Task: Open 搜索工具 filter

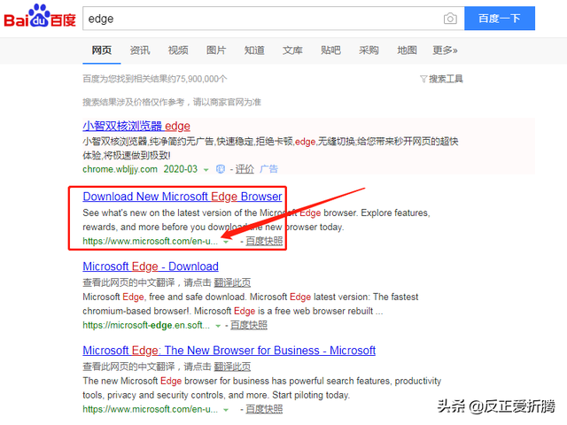Action: [x=441, y=79]
